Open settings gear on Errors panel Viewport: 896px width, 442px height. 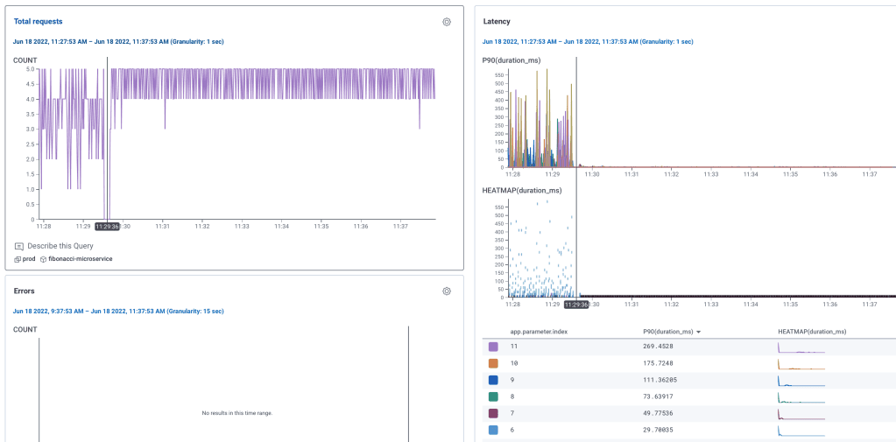[447, 291]
